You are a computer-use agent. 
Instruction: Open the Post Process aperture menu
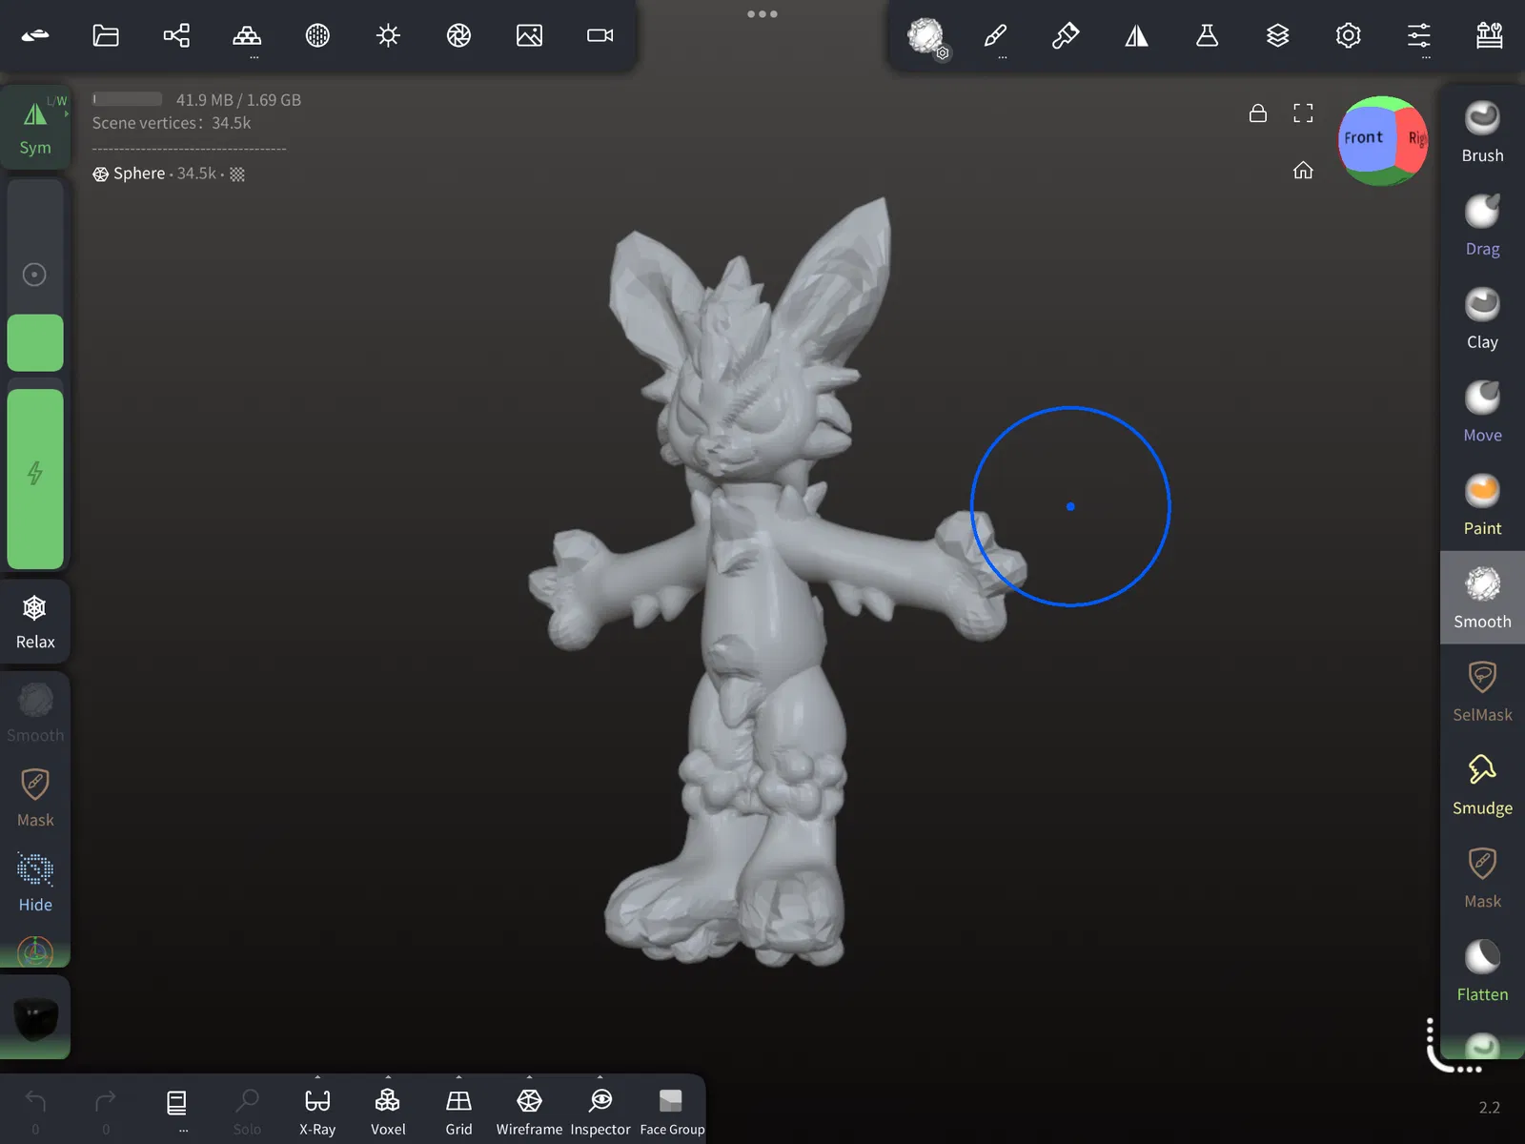pos(458,36)
